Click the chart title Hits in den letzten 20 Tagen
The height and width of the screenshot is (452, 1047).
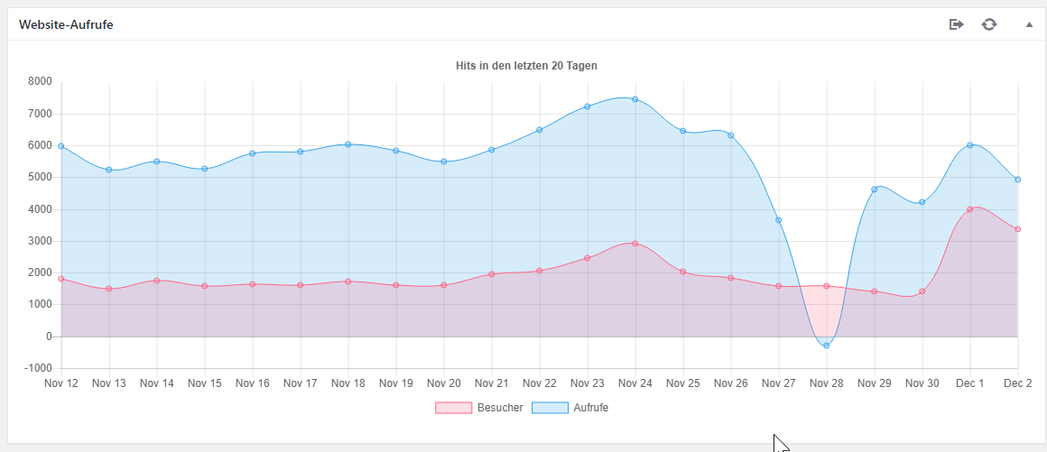coord(526,66)
